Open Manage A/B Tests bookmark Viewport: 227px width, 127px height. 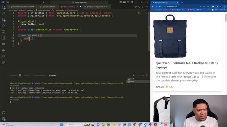click(x=194, y=10)
